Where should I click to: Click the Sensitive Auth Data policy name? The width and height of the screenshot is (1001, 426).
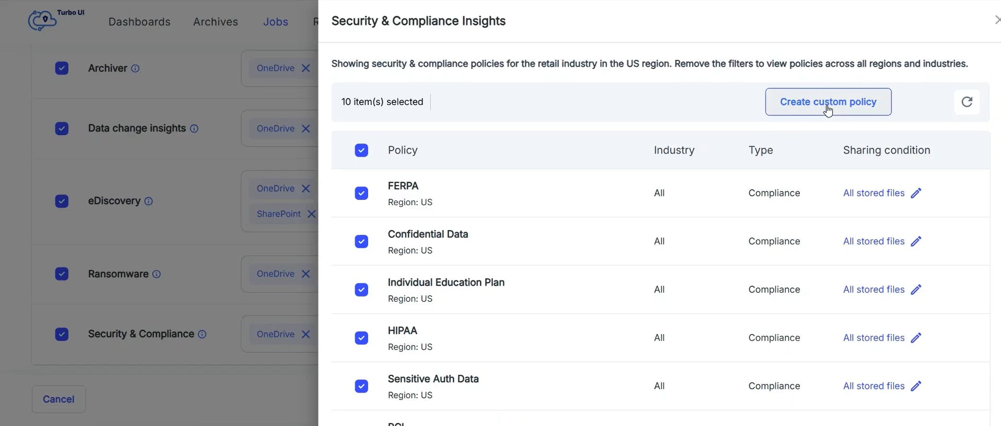tap(433, 379)
